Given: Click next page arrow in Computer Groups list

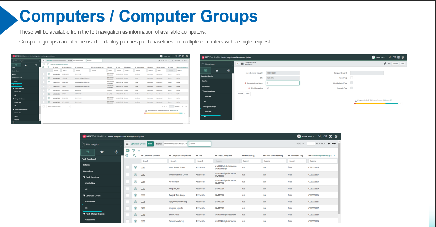Looking at the screenshot, I should [329, 144].
